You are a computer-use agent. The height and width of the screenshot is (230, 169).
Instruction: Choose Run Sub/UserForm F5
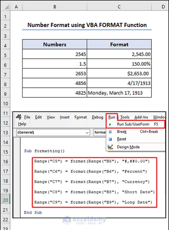coord(135,124)
